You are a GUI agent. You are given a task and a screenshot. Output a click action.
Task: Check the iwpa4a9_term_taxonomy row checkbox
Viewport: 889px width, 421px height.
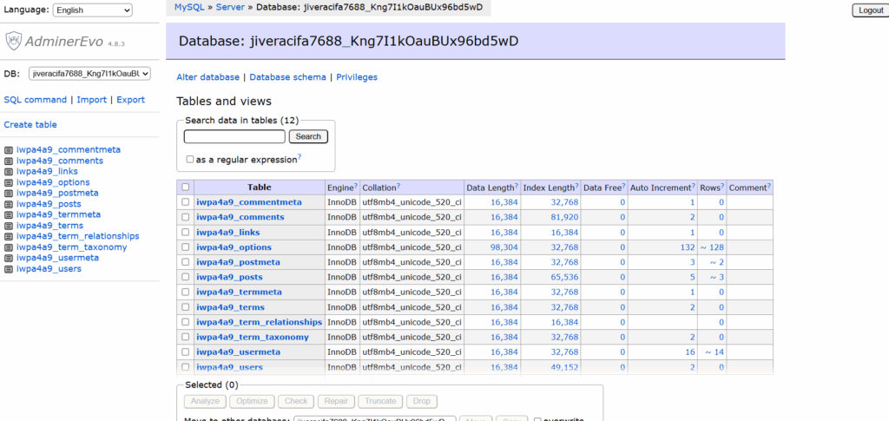pyautogui.click(x=186, y=337)
